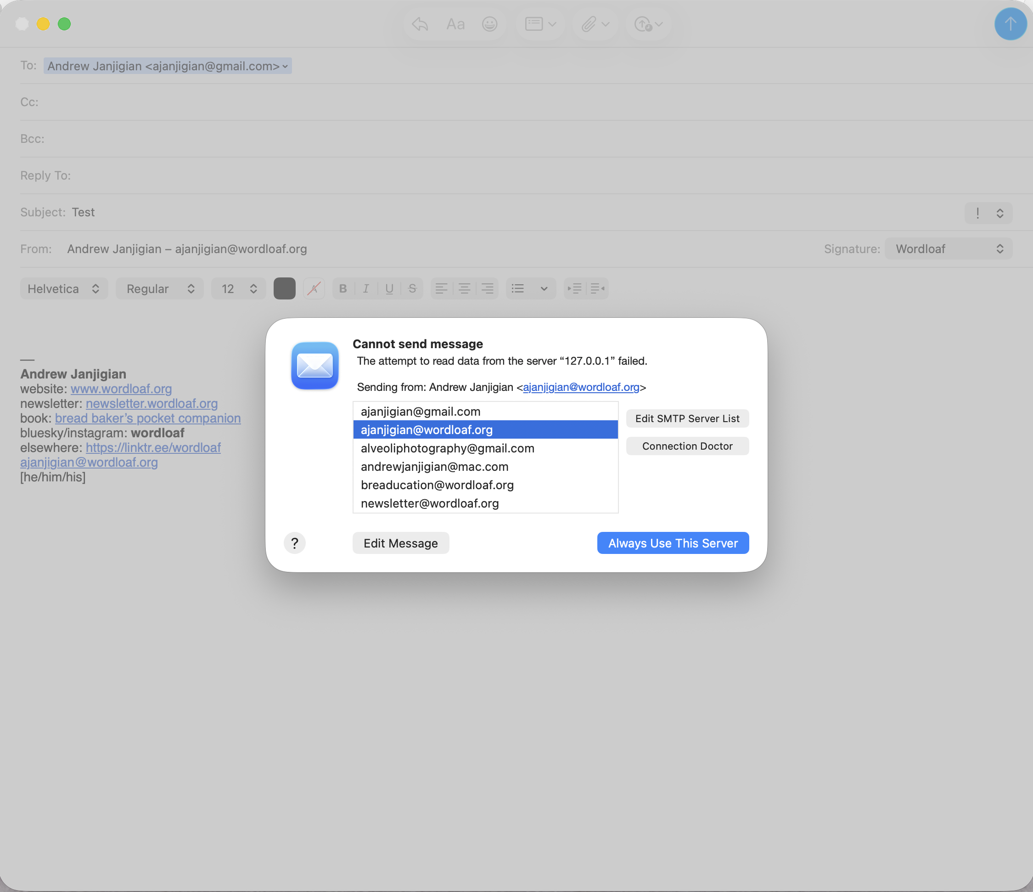Click the help question mark button
1033x892 pixels.
click(295, 543)
